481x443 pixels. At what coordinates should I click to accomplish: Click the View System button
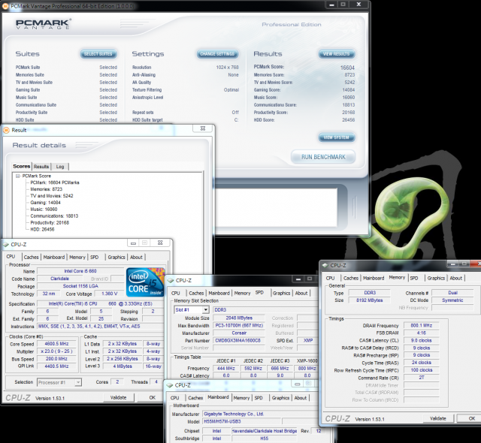(x=336, y=137)
